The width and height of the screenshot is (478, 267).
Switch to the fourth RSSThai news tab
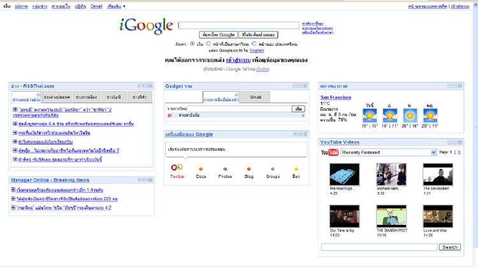[x=113, y=97]
